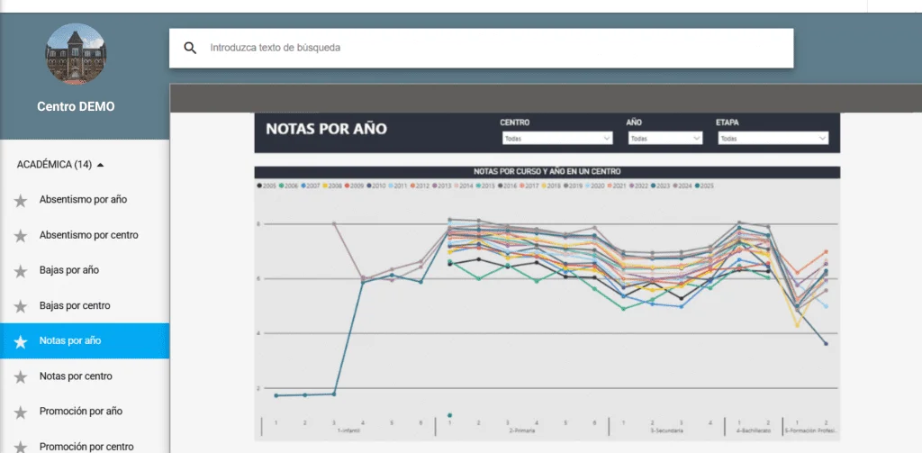Click star next to Bajas por centro
The image size is (922, 453).
click(21, 306)
